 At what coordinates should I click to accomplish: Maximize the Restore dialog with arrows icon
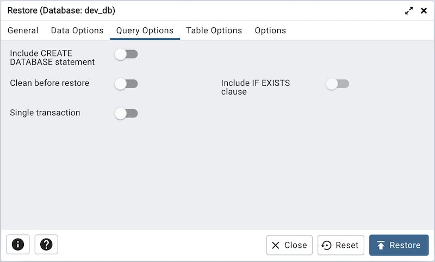pos(409,11)
